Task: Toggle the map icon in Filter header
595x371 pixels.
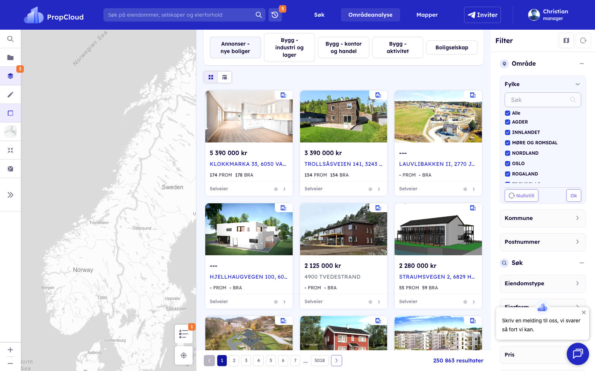Action: 566,40
